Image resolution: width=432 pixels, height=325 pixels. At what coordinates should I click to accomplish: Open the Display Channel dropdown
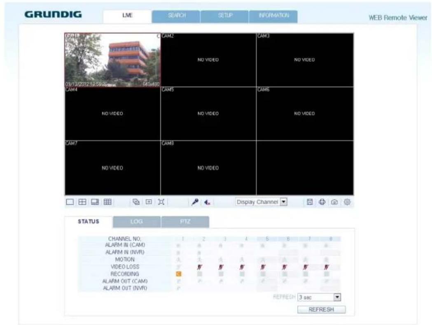[x=261, y=202]
